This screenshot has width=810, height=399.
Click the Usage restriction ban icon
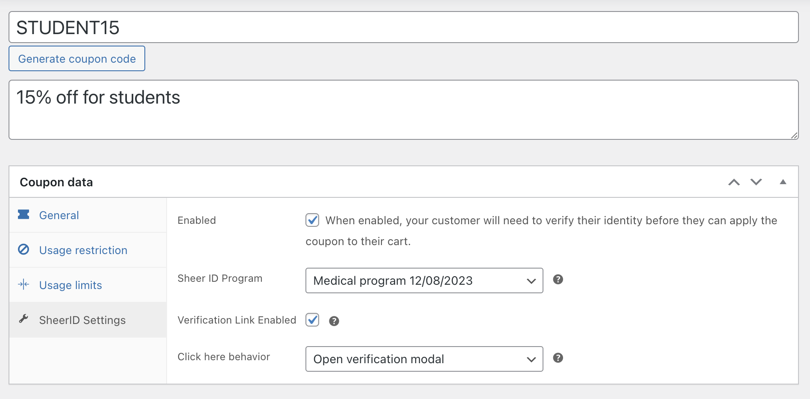click(x=23, y=249)
